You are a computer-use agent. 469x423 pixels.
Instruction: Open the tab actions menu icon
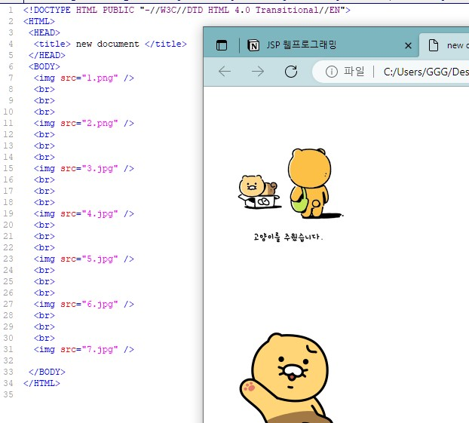click(x=222, y=45)
